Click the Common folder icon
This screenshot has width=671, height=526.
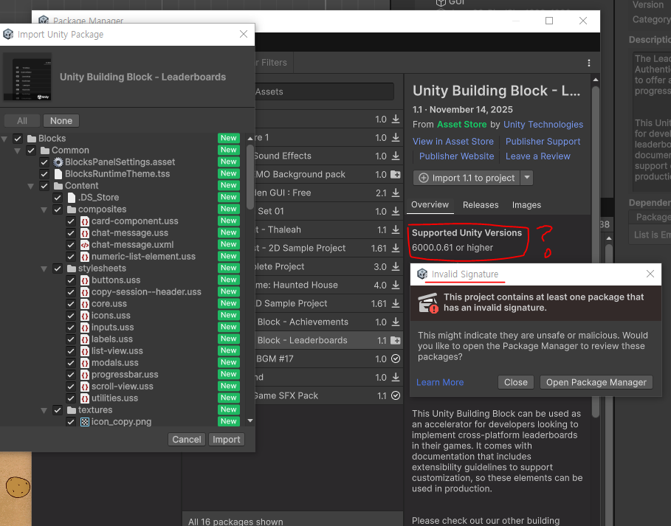pyautogui.click(x=45, y=150)
